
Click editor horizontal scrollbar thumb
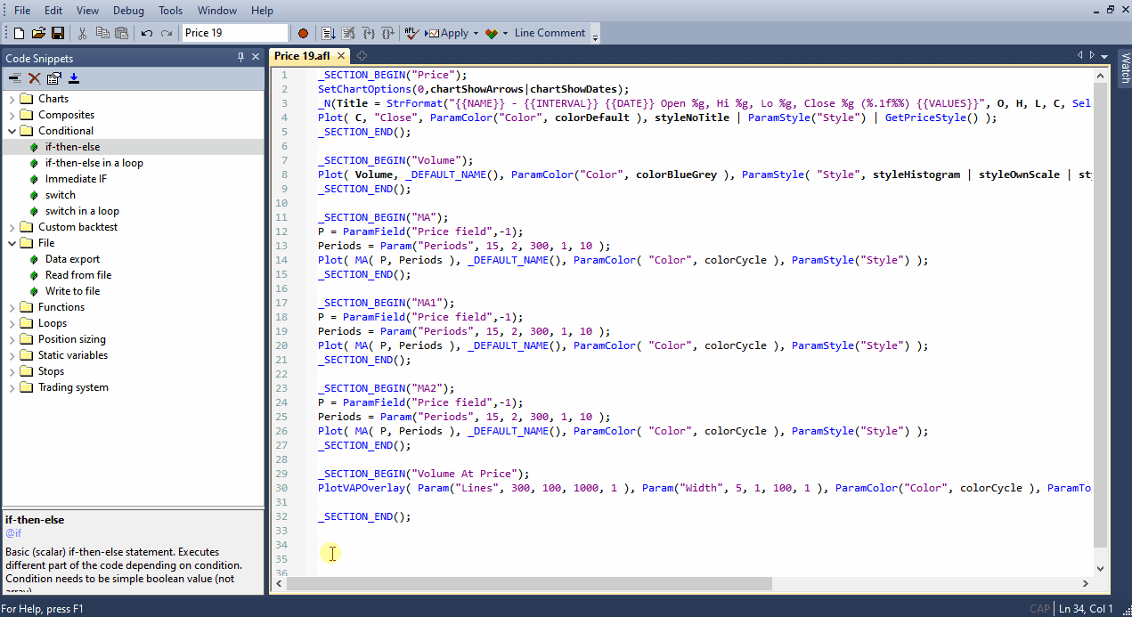(x=530, y=584)
